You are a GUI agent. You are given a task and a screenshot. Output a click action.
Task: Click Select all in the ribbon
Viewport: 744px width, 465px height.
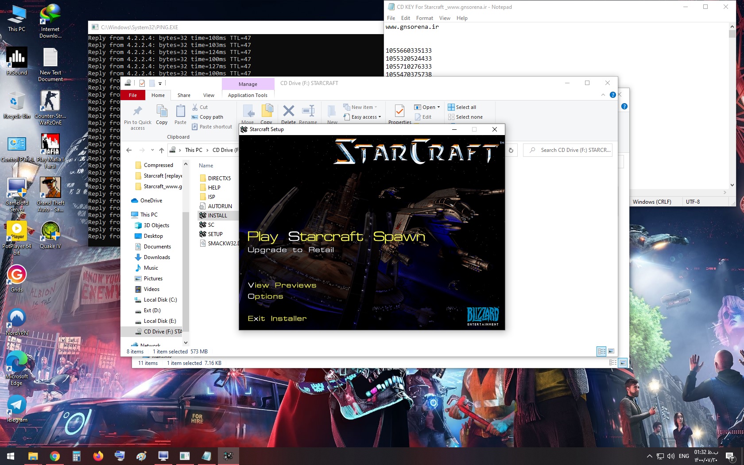coord(462,107)
